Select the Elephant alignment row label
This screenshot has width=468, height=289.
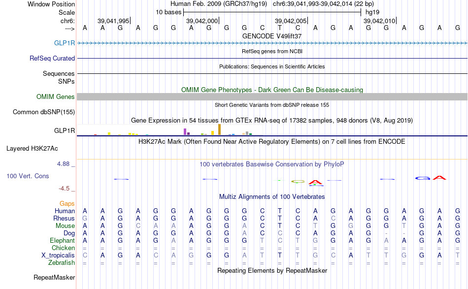(x=62, y=240)
